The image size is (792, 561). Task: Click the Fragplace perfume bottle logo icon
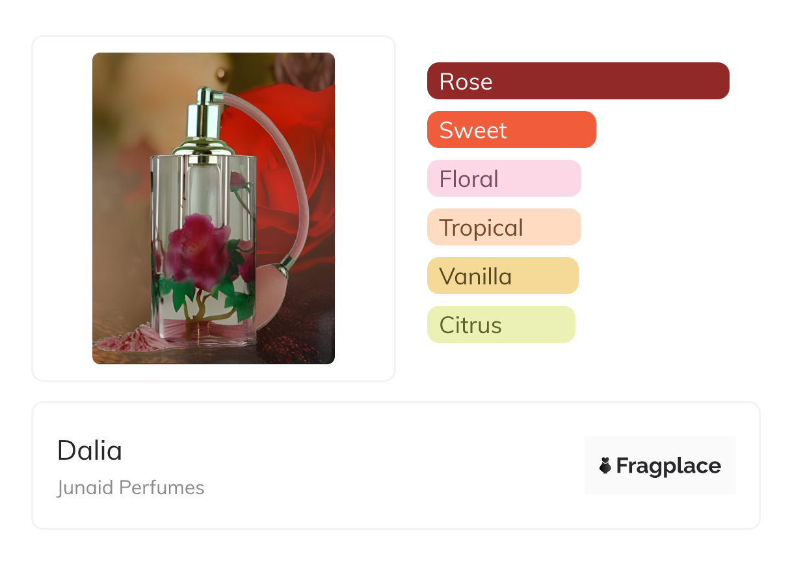tap(605, 466)
